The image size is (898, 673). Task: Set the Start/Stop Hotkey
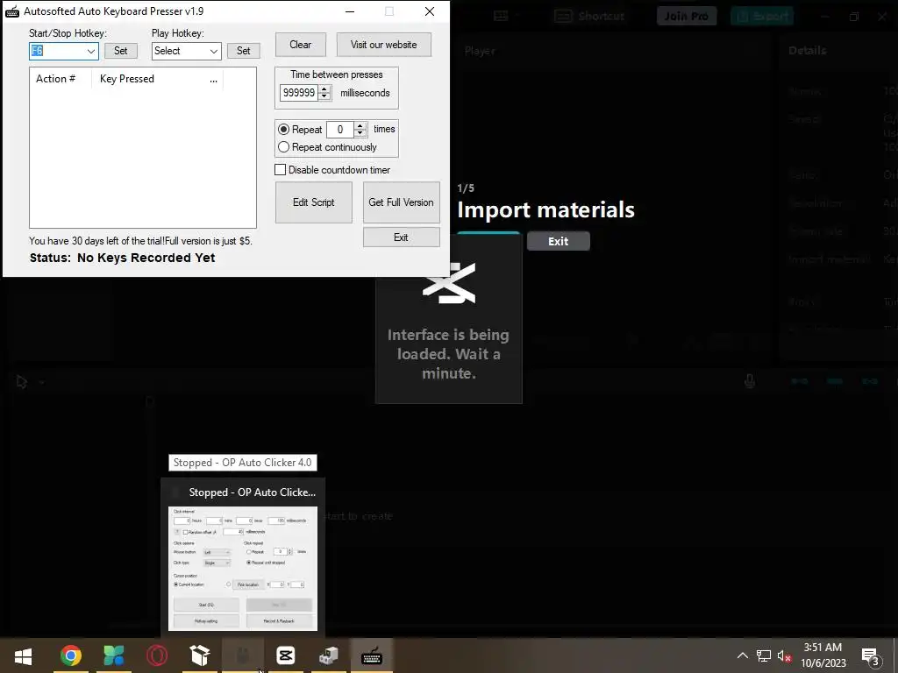121,51
